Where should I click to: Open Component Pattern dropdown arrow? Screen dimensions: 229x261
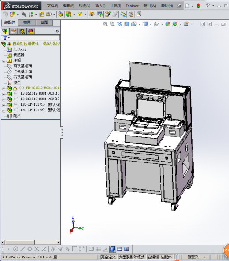[36, 15]
